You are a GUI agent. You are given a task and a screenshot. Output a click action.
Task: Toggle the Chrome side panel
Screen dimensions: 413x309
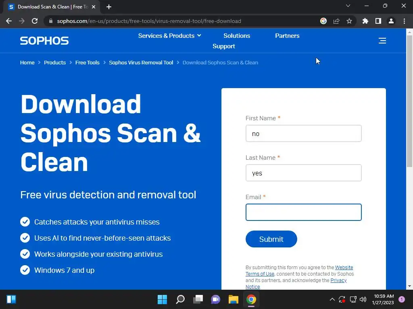pos(378,21)
